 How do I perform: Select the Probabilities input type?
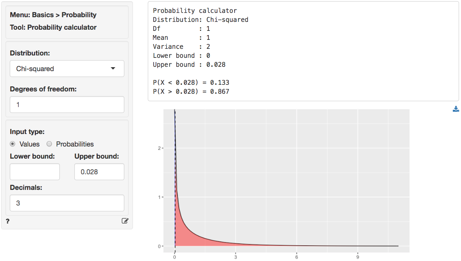49,144
